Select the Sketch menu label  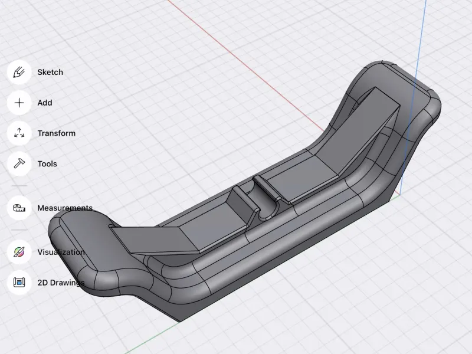pos(50,72)
